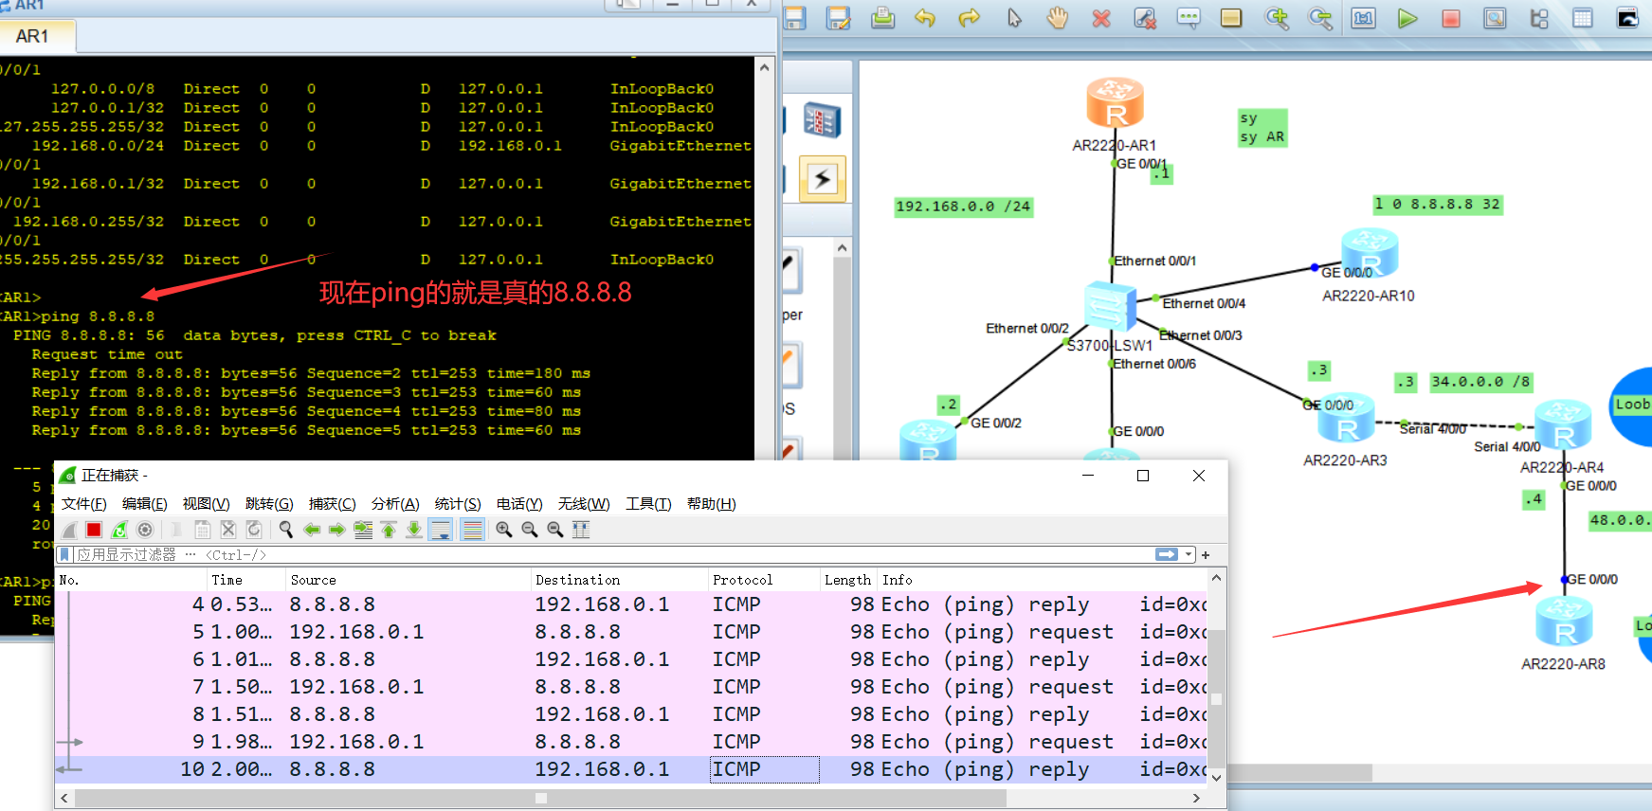Toggle packet colorization in Wireshark
This screenshot has height=811, width=1652.
(472, 530)
